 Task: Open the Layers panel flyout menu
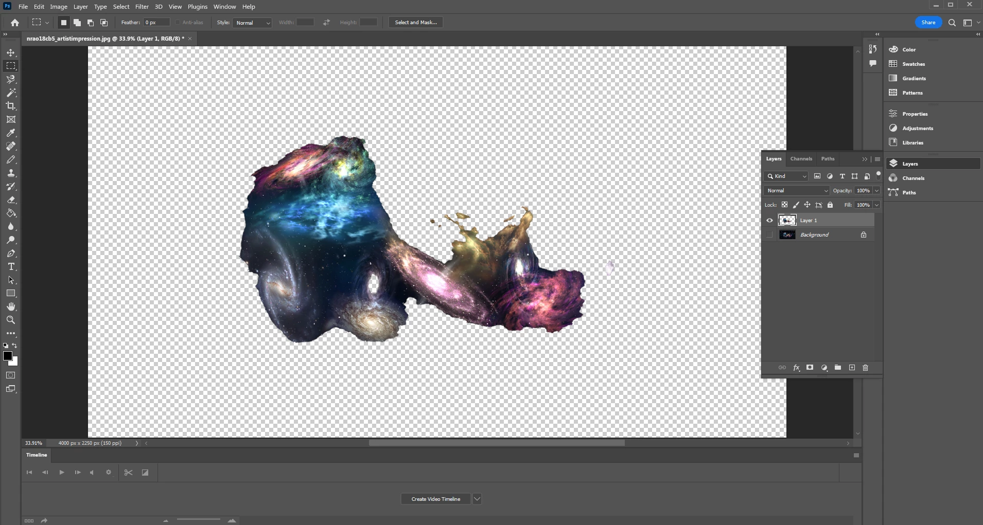click(877, 159)
